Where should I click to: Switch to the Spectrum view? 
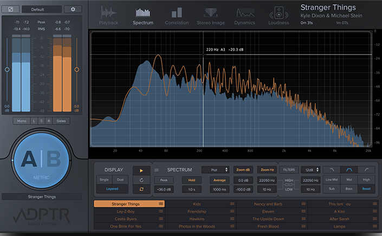point(143,16)
